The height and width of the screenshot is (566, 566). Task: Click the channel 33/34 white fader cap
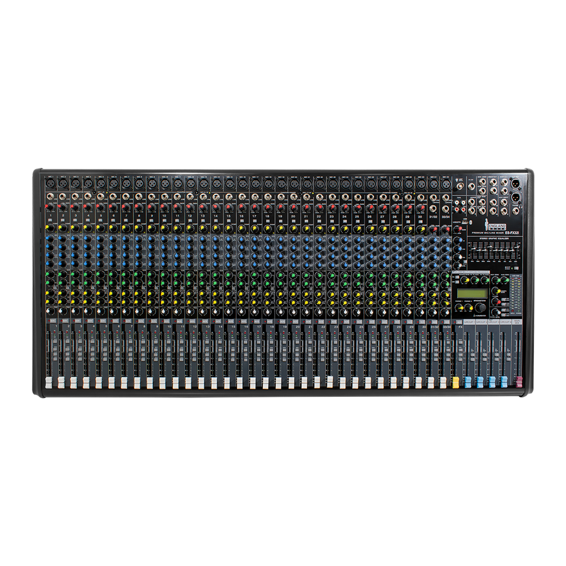pyautogui.click(x=443, y=382)
